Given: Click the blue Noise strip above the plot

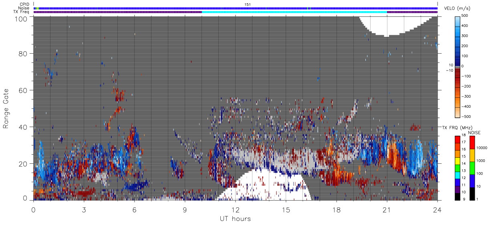Looking at the screenshot, I should (235, 8).
